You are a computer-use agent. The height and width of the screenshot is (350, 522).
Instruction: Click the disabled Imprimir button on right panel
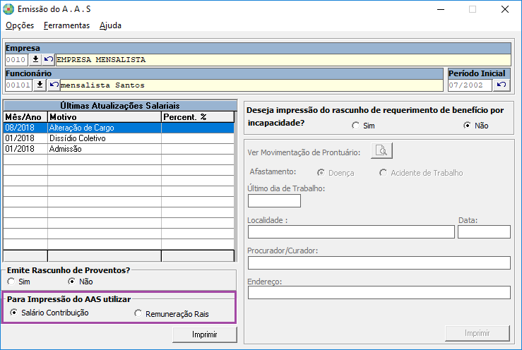477,333
